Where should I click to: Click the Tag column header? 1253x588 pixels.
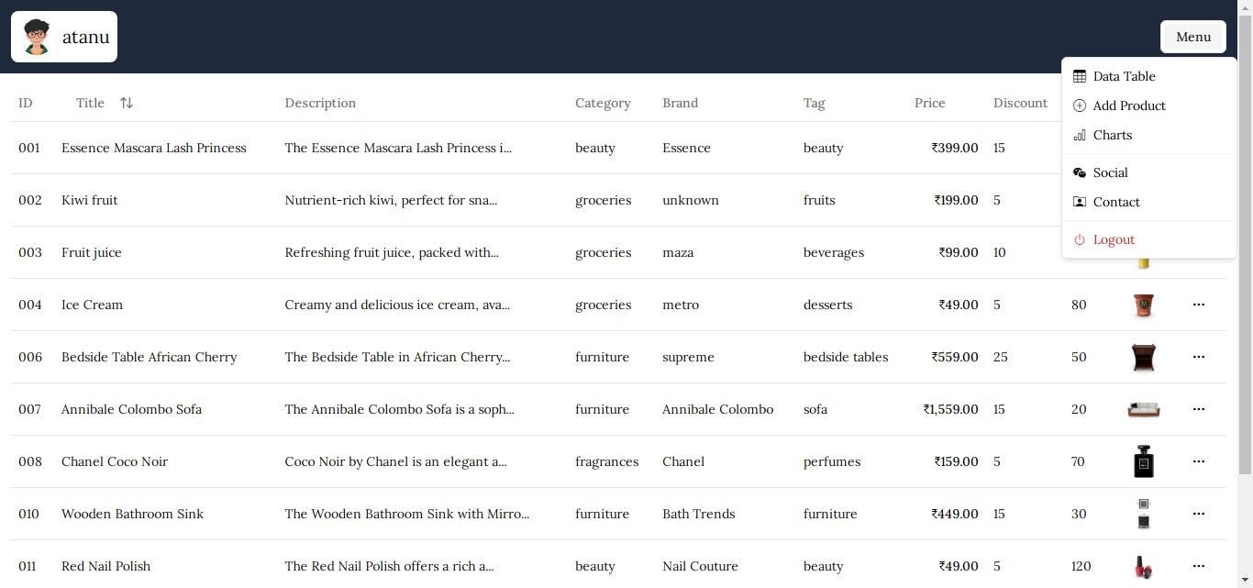[x=815, y=103]
